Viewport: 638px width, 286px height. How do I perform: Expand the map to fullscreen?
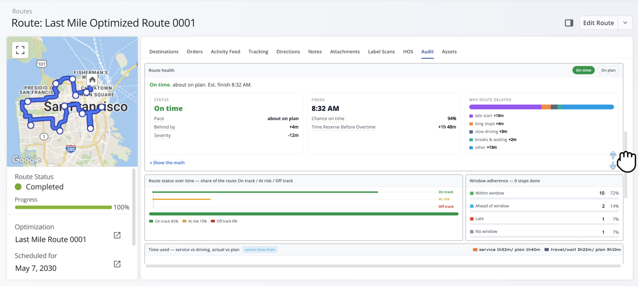20,50
